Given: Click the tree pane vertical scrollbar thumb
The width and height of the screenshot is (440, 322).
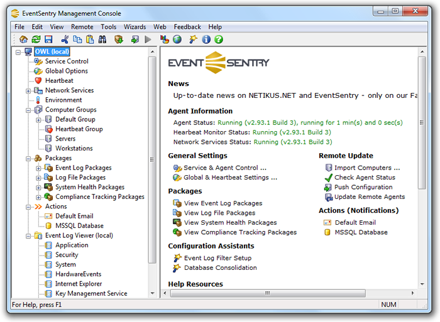Looking at the screenshot, I should 152,160.
